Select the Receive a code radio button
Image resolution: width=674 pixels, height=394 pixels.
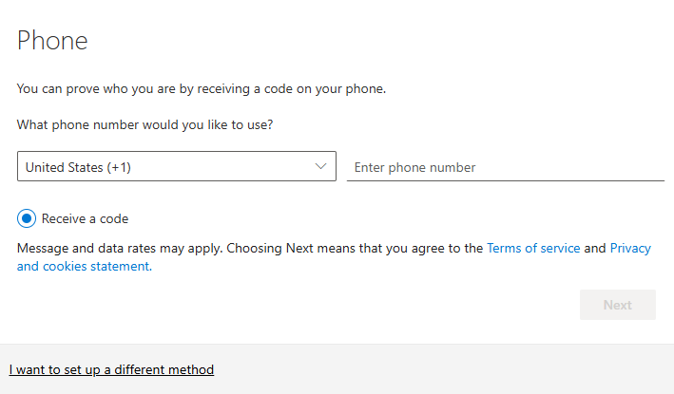click(x=27, y=218)
